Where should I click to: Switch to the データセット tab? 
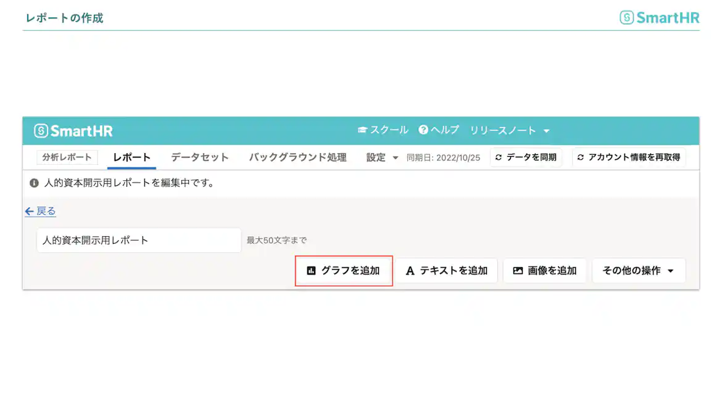tap(199, 157)
